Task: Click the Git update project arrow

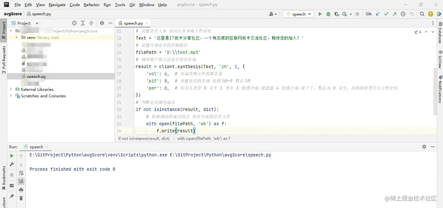Action: click(x=378, y=14)
